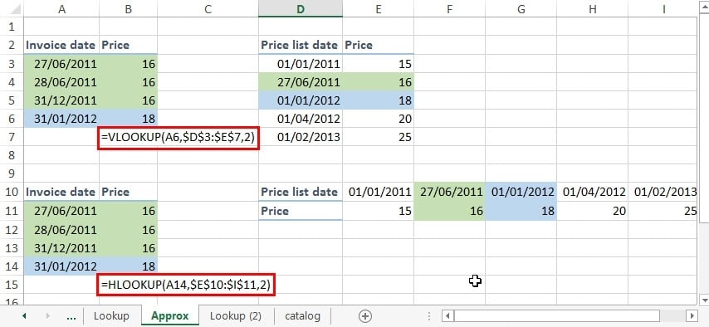Select column B header
This screenshot has height=327, width=709.
pos(129,8)
